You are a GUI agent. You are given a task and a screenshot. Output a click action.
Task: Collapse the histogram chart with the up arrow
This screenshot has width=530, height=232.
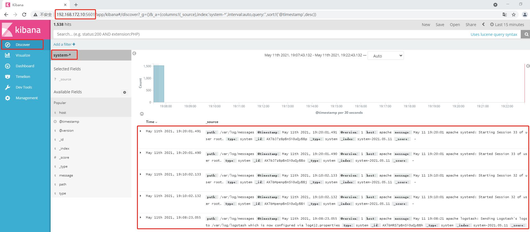pos(142,114)
